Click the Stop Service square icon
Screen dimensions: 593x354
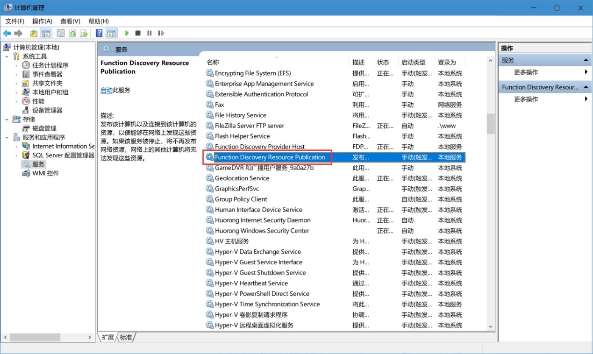[138, 33]
